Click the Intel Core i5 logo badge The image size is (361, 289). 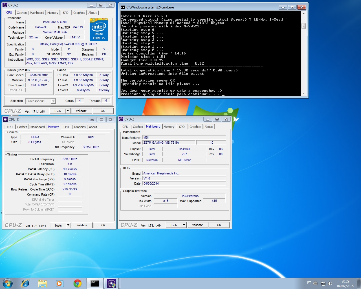point(99,30)
